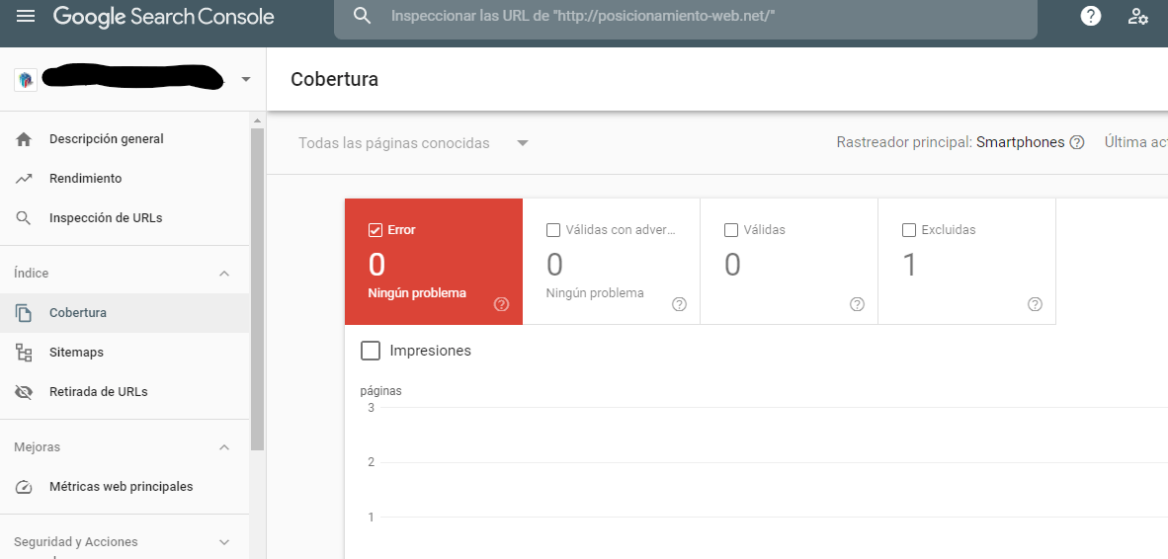Click the URL inspection search field

[686, 16]
